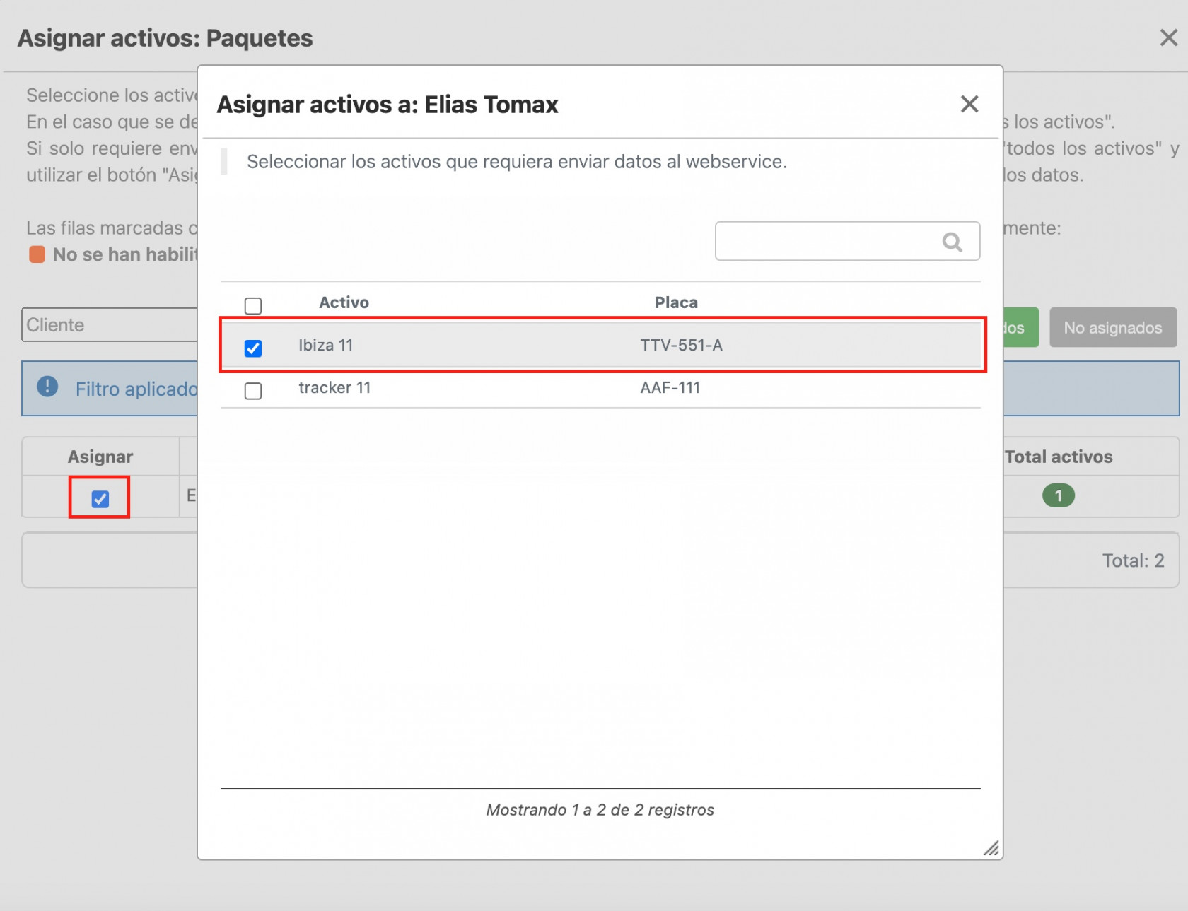Click the dialog resize grip icon

coord(991,848)
